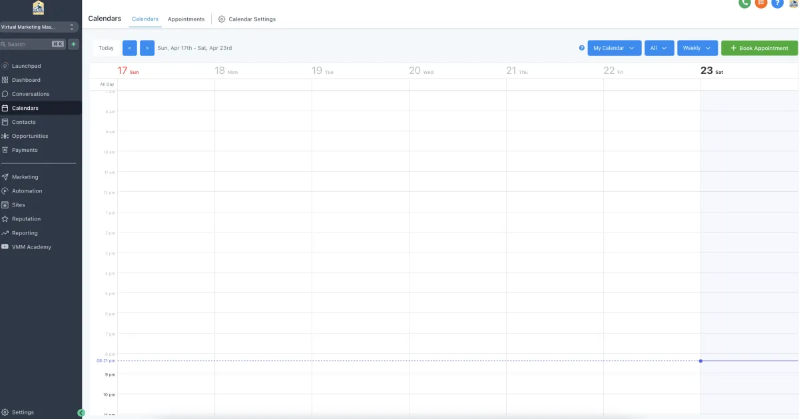Viewport: 799px width, 419px height.
Task: Click the Thu 21 day header
Action: click(517, 71)
